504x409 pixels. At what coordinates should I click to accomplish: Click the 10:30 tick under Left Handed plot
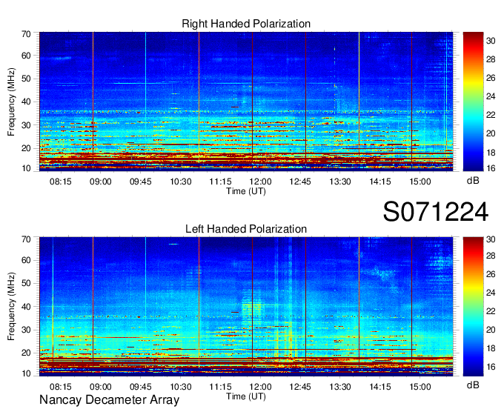[x=180, y=387]
